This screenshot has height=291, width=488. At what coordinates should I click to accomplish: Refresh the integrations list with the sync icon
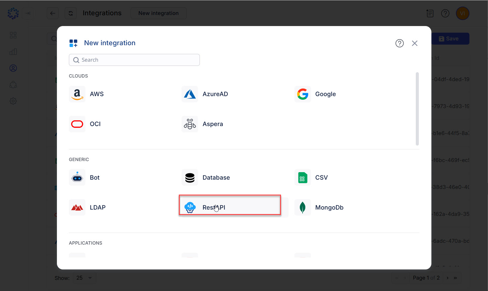click(70, 13)
